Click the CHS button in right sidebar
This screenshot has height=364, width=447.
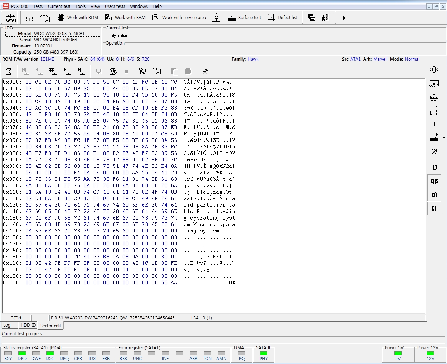click(x=434, y=181)
